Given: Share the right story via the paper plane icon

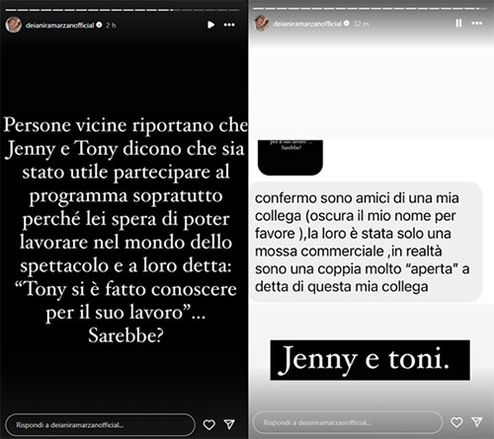Looking at the screenshot, I should tap(476, 421).
